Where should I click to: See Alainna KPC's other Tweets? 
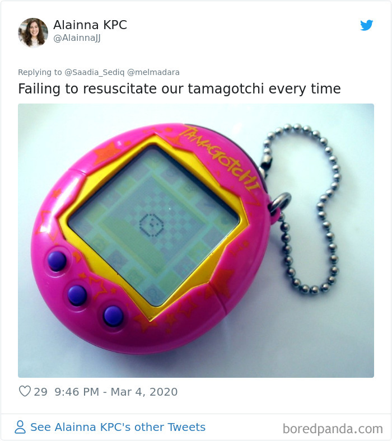(x=118, y=427)
